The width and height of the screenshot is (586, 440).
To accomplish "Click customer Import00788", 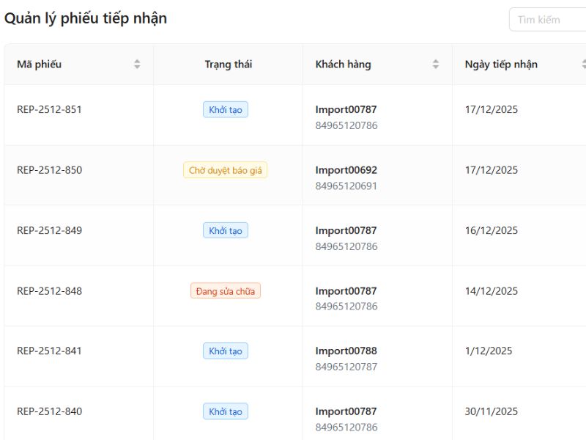I will click(346, 351).
